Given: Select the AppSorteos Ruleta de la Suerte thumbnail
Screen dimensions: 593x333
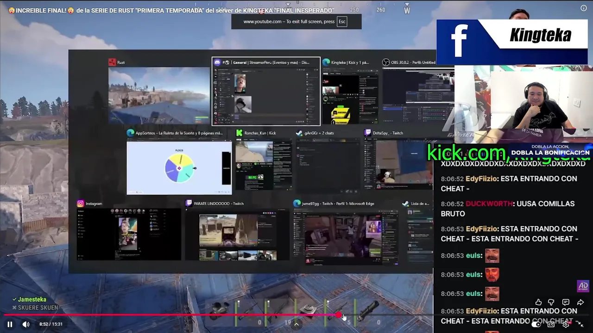Looking at the screenshot, I should (x=179, y=167).
